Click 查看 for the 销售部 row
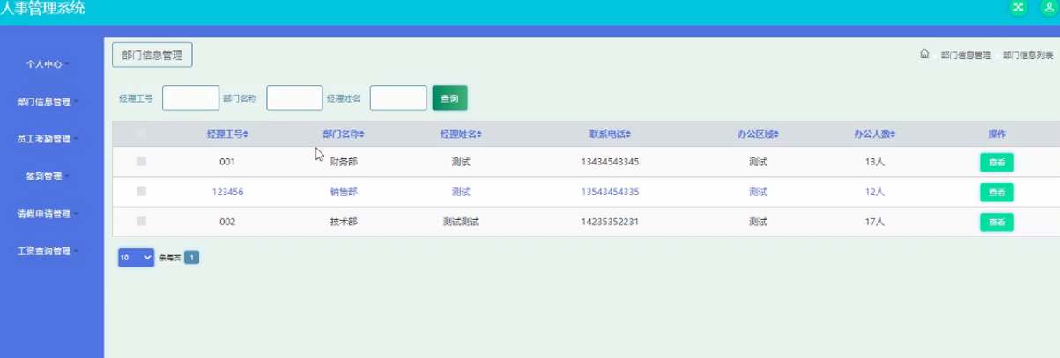 click(997, 192)
